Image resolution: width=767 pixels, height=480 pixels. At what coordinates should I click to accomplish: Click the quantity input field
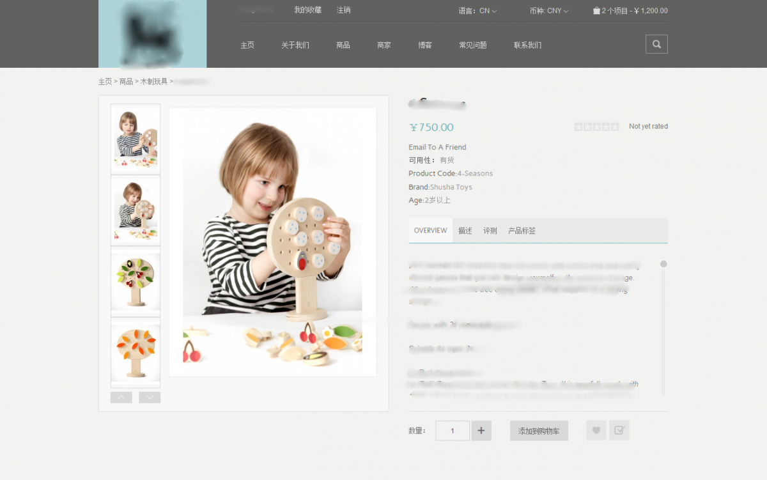pyautogui.click(x=453, y=431)
